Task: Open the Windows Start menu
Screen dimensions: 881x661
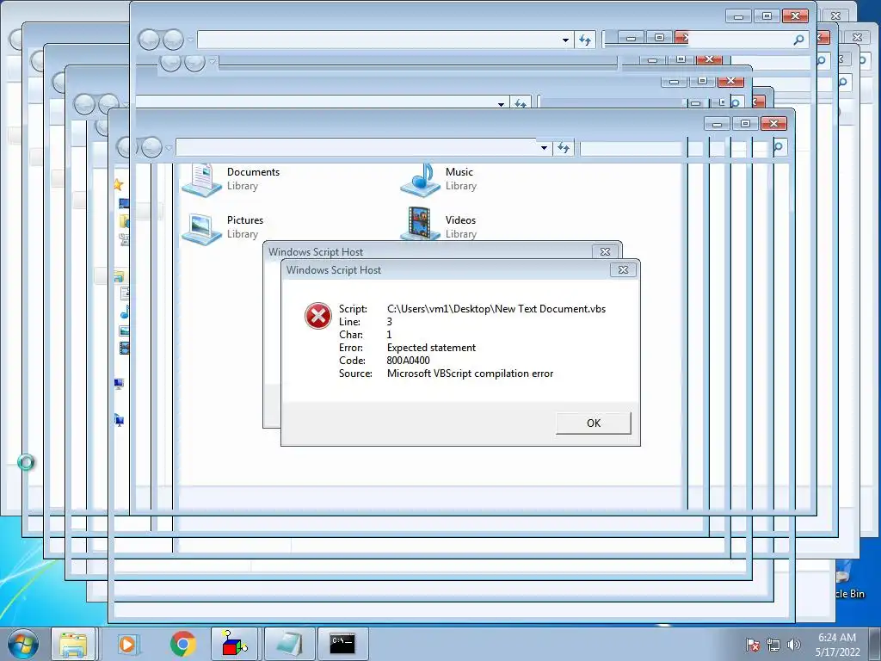Action: 23,644
